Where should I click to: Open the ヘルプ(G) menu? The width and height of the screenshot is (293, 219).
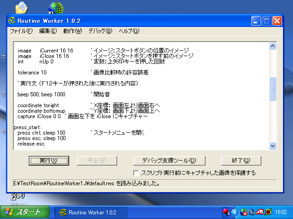[129, 31]
